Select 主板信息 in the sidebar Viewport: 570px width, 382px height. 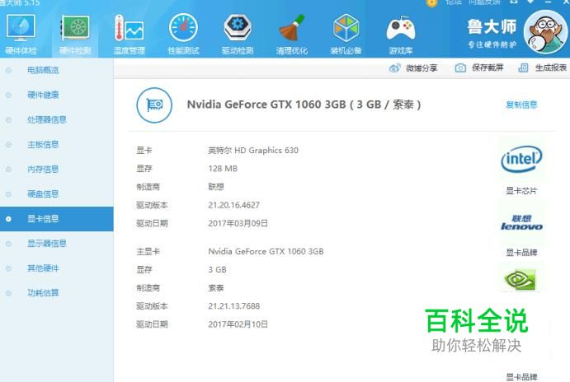(43, 144)
